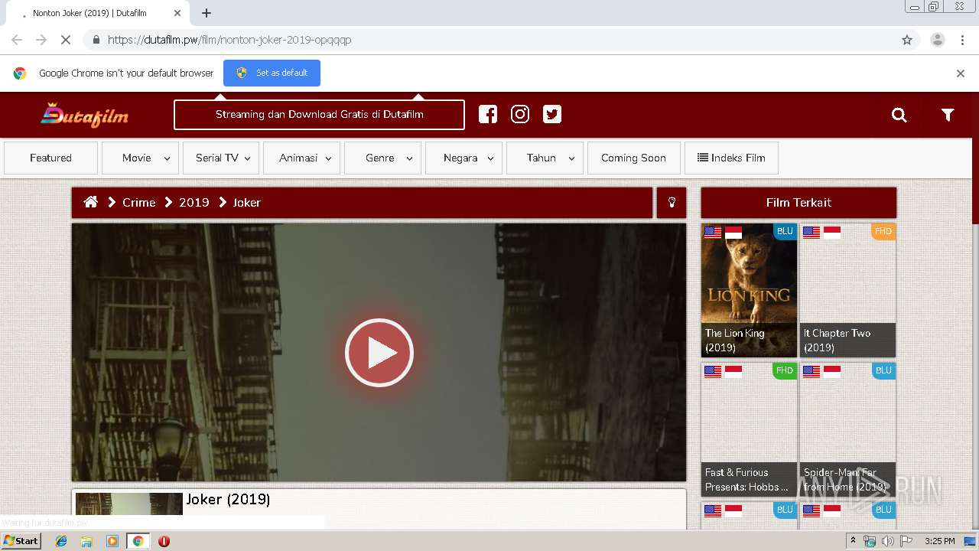Open a new browser tab
979x551 pixels.
point(207,13)
